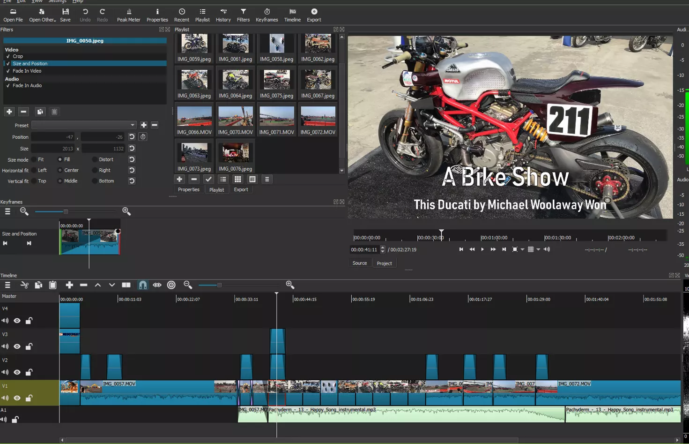Viewport: 689px width, 444px height.
Task: Switch to the Source tab
Action: [x=360, y=263]
